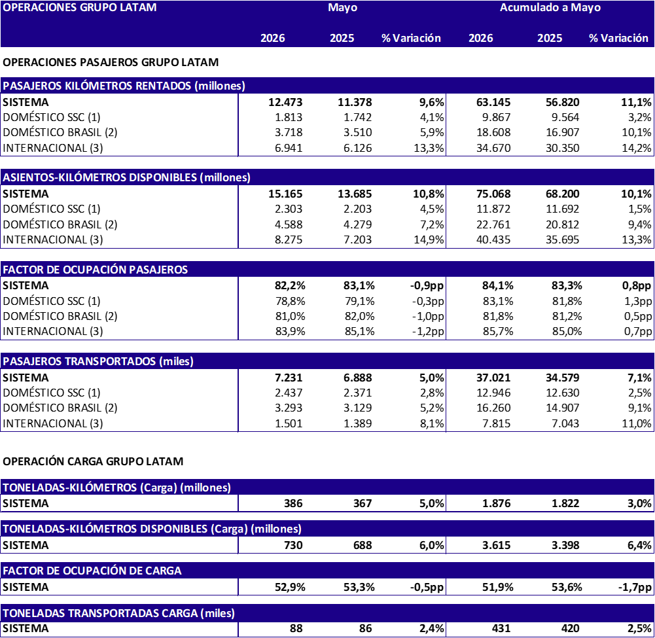Click passengers Sistema value 7.231

point(289,378)
